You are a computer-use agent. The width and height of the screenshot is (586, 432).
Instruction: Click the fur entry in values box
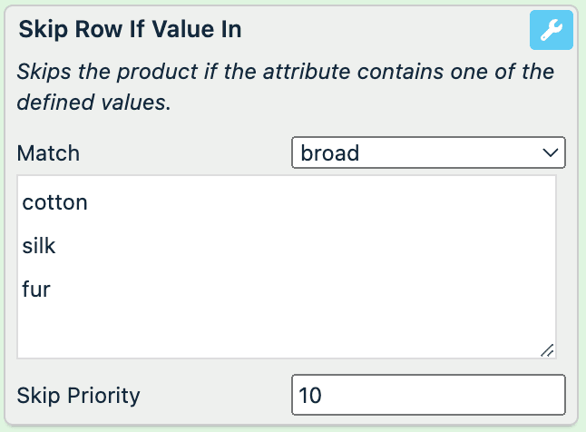coord(36,290)
